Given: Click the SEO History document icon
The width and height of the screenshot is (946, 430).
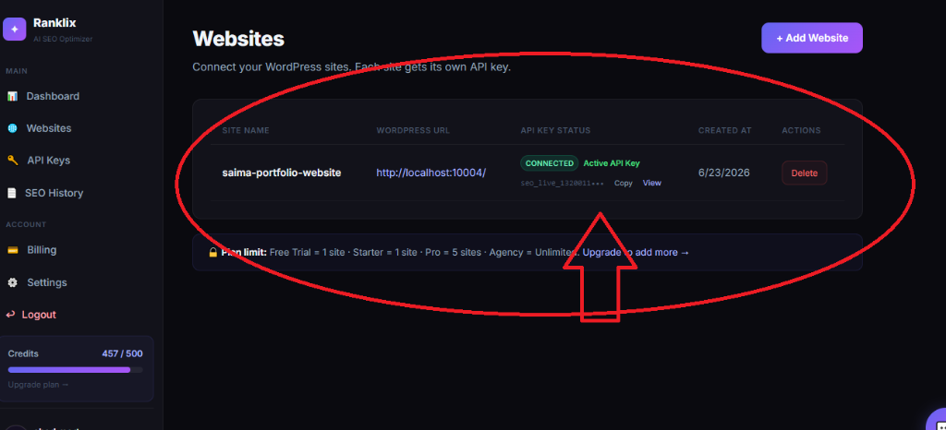Looking at the screenshot, I should 11,194.
